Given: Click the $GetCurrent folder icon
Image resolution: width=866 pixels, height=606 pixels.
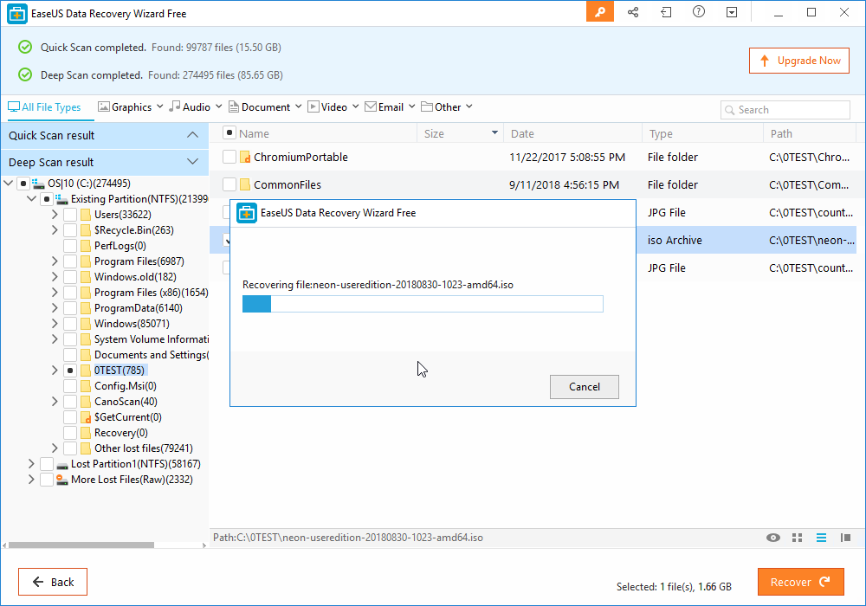Looking at the screenshot, I should [86, 417].
